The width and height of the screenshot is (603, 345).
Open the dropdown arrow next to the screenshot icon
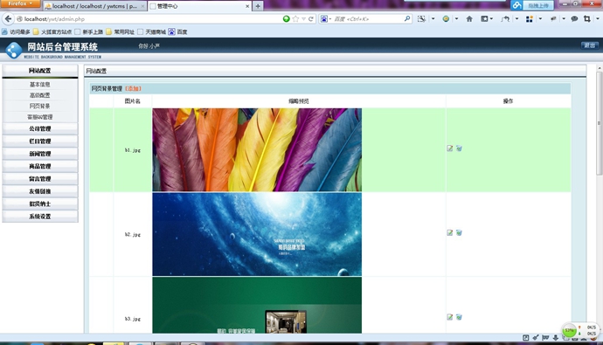[x=433, y=18]
